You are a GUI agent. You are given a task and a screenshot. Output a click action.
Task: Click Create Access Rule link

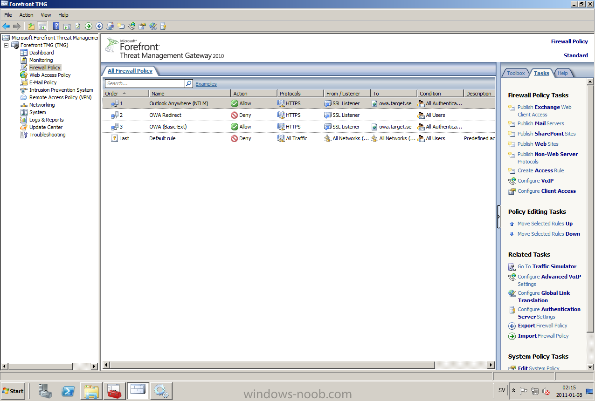click(540, 170)
